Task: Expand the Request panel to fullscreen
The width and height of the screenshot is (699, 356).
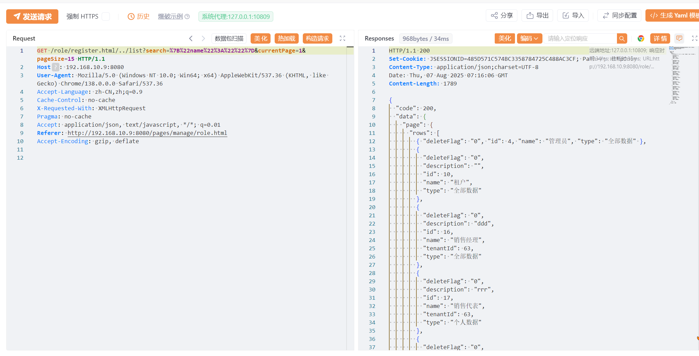Action: pos(342,38)
